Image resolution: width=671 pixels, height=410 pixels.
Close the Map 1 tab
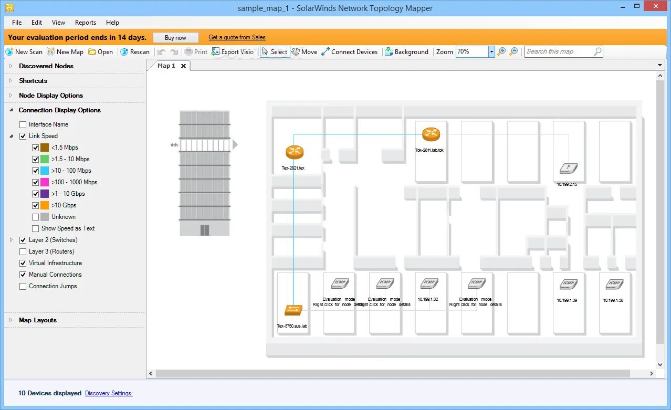(x=183, y=66)
